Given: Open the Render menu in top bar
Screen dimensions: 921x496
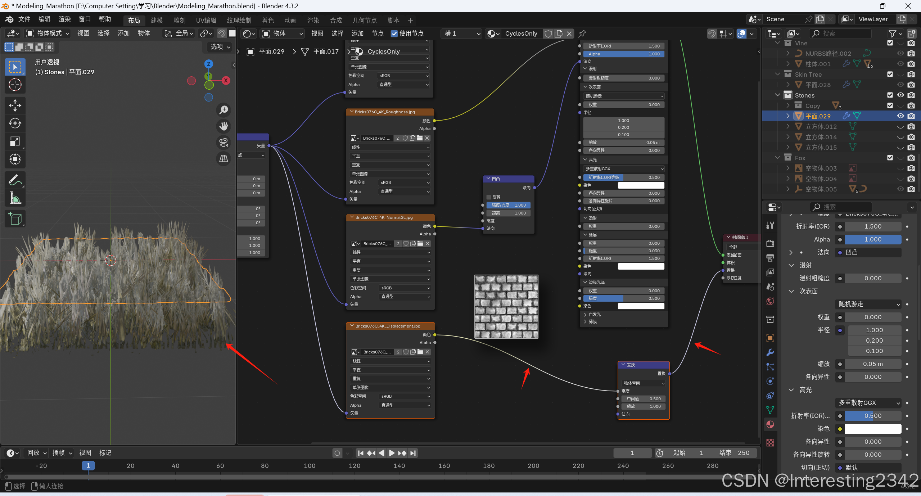Looking at the screenshot, I should 65,19.
